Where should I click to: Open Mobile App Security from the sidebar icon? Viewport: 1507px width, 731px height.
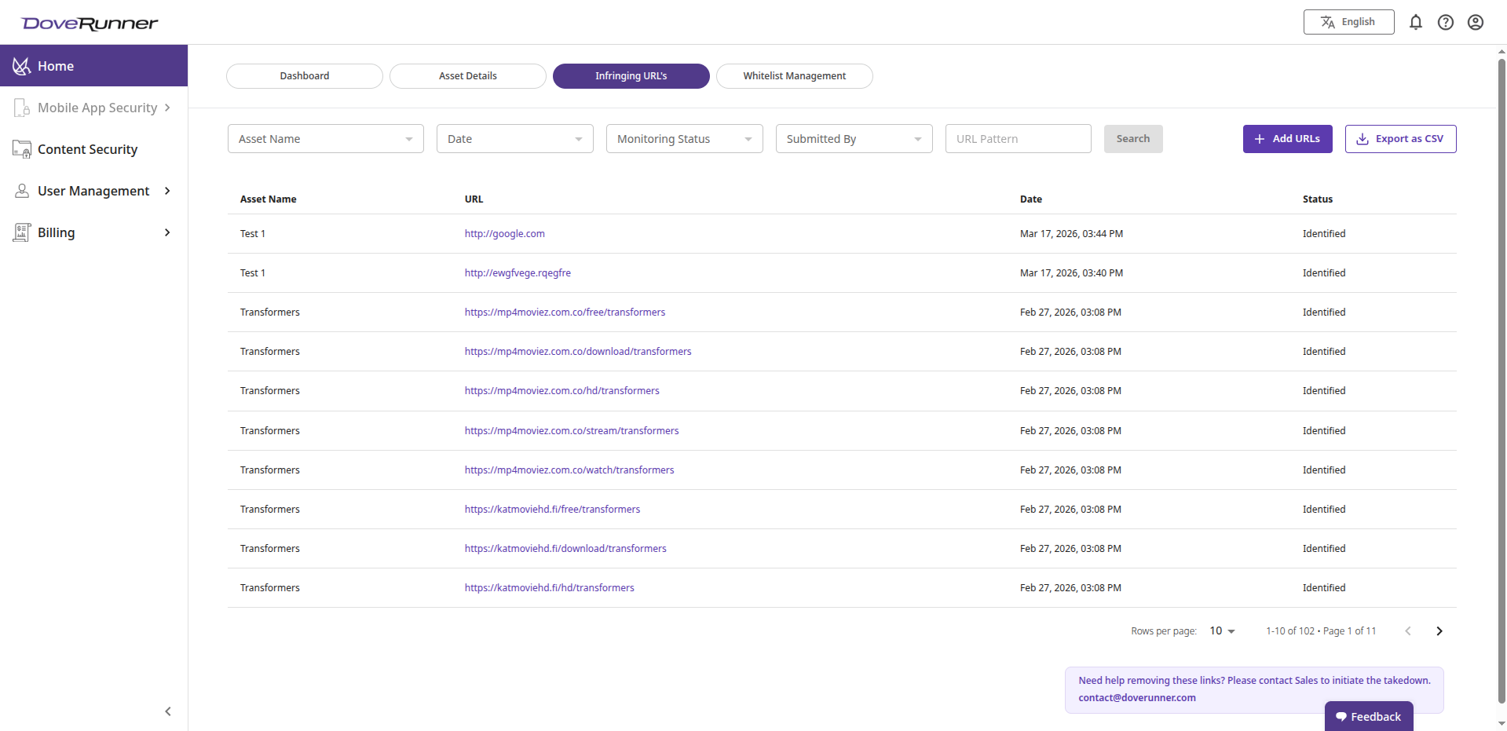coord(21,108)
